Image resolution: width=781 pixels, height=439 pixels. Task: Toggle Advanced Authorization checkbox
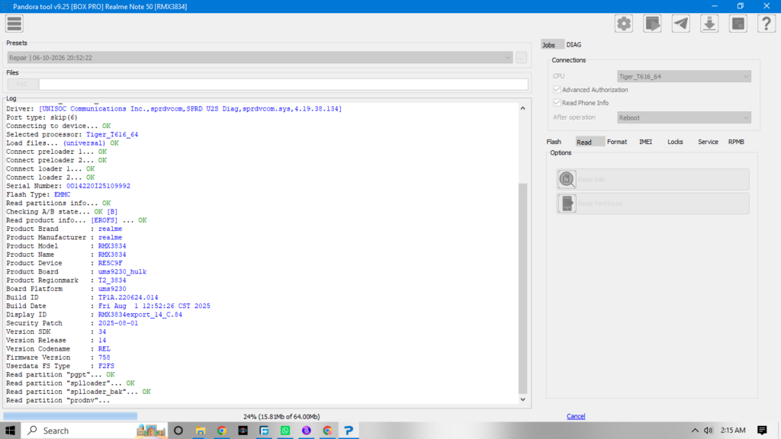tap(557, 90)
